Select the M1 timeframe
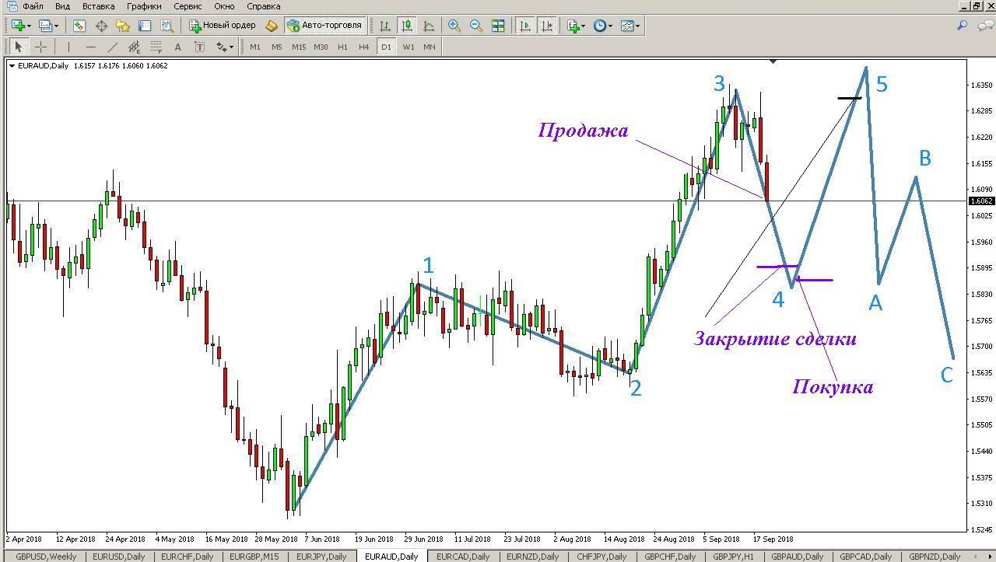This screenshot has height=562, width=996. pos(255,47)
